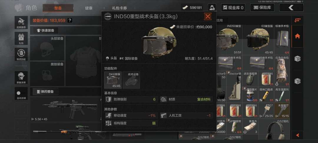Click the back arrow at top right

coord(291,8)
